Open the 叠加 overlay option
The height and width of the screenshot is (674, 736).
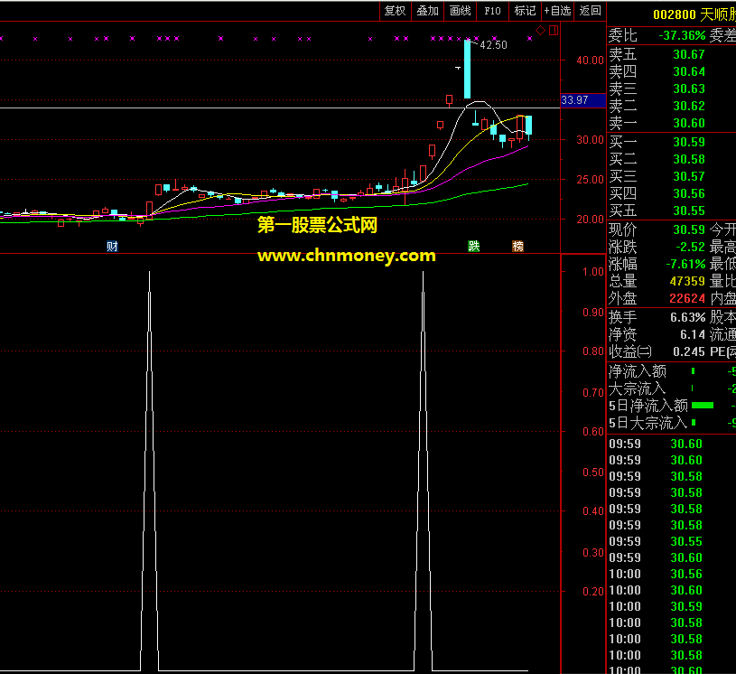click(428, 11)
